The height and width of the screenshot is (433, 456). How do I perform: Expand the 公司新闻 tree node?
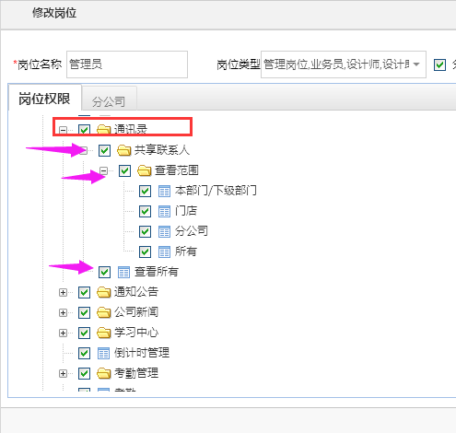[63, 312]
